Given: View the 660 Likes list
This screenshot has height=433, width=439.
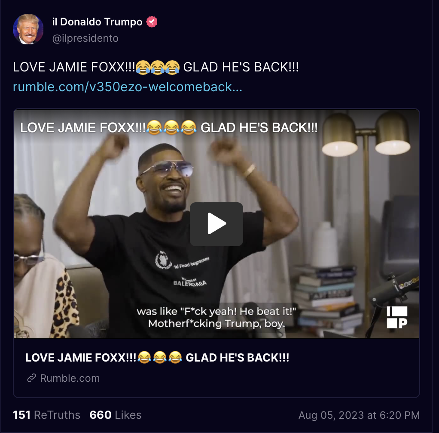Looking at the screenshot, I should 116,415.
